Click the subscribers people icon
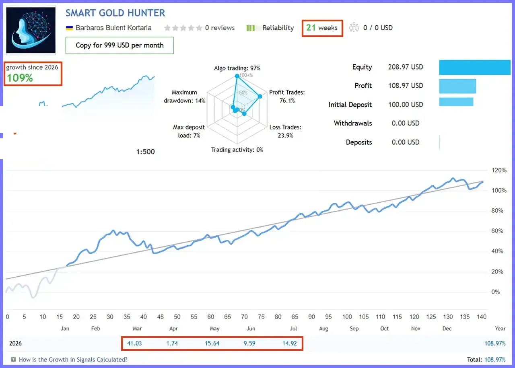Image resolution: width=515 pixels, height=368 pixels. point(354,27)
